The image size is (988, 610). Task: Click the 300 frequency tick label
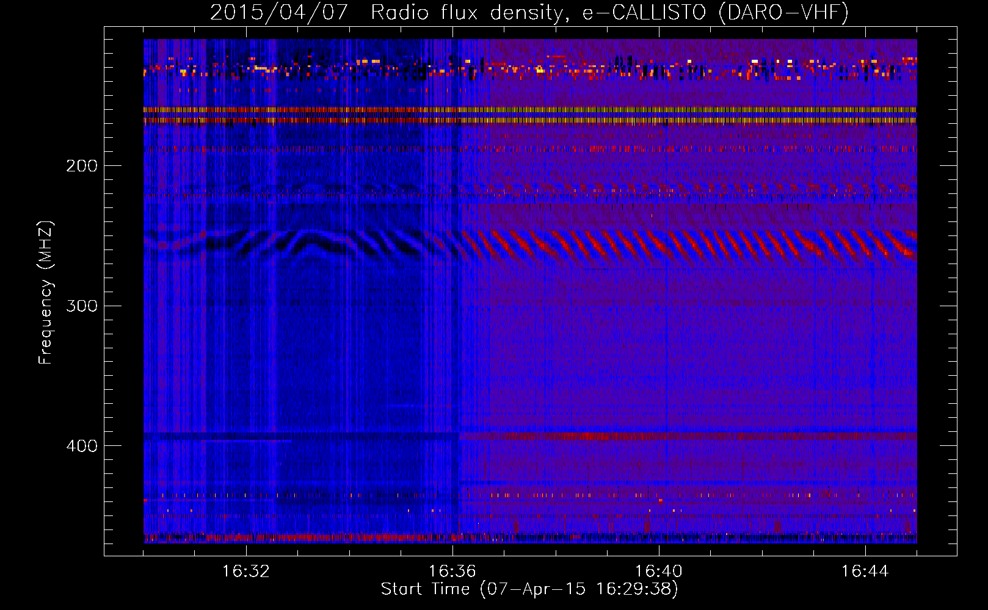81,306
